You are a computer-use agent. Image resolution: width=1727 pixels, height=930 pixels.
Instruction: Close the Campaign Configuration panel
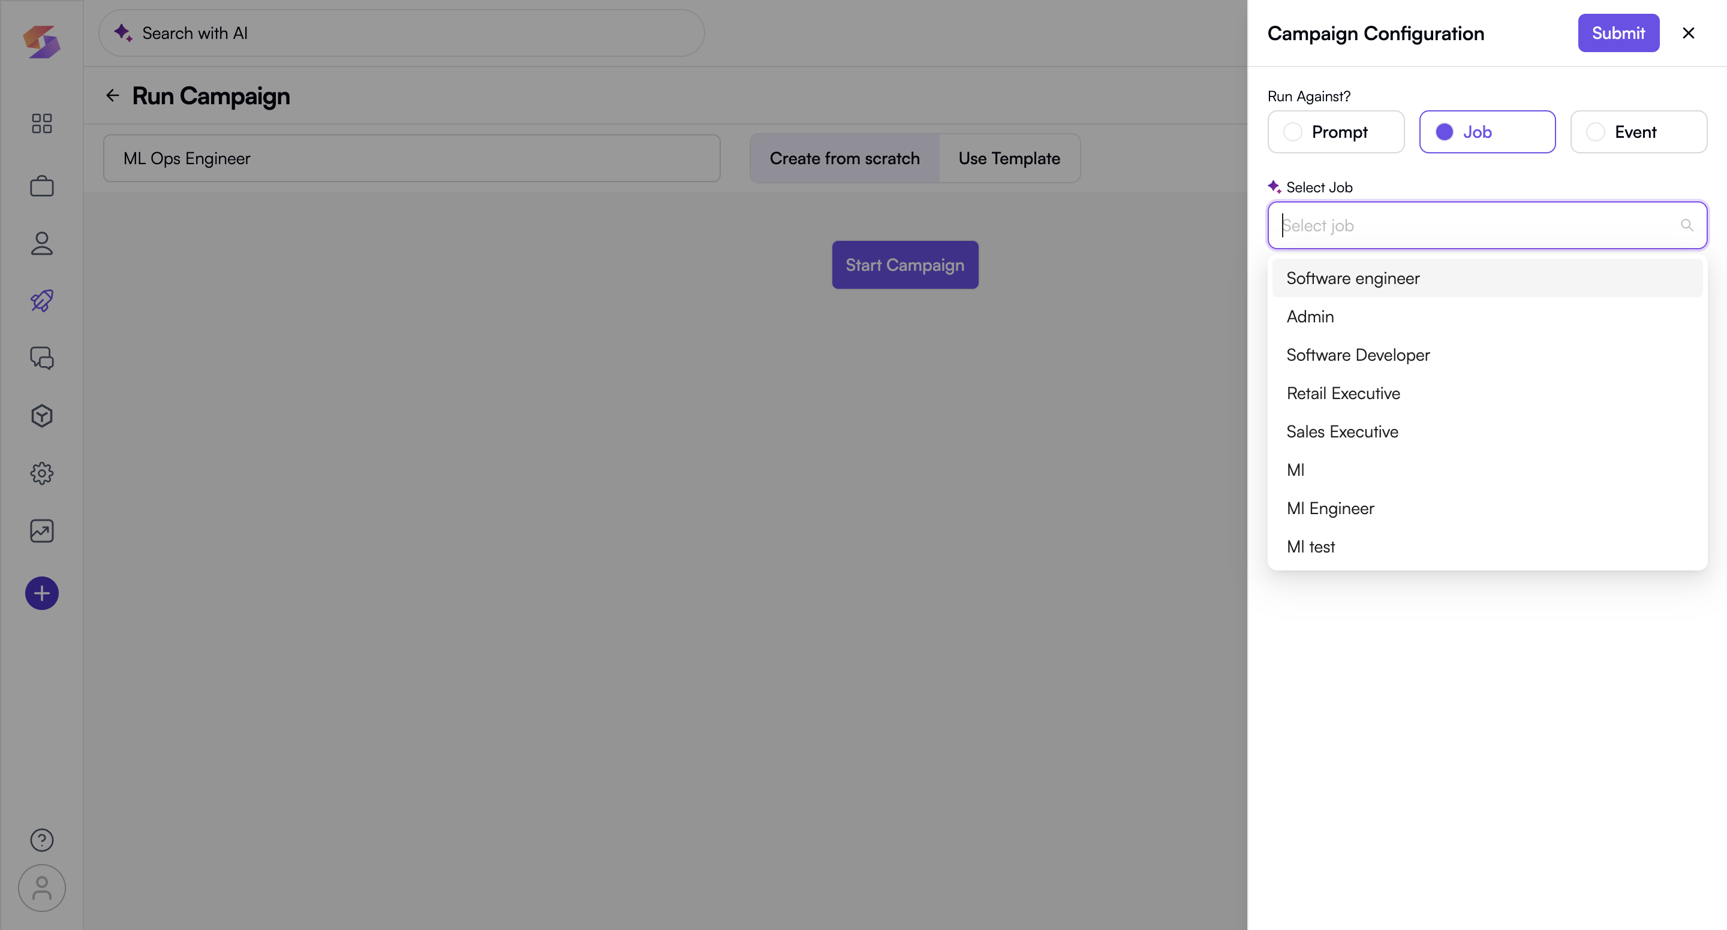point(1688,33)
